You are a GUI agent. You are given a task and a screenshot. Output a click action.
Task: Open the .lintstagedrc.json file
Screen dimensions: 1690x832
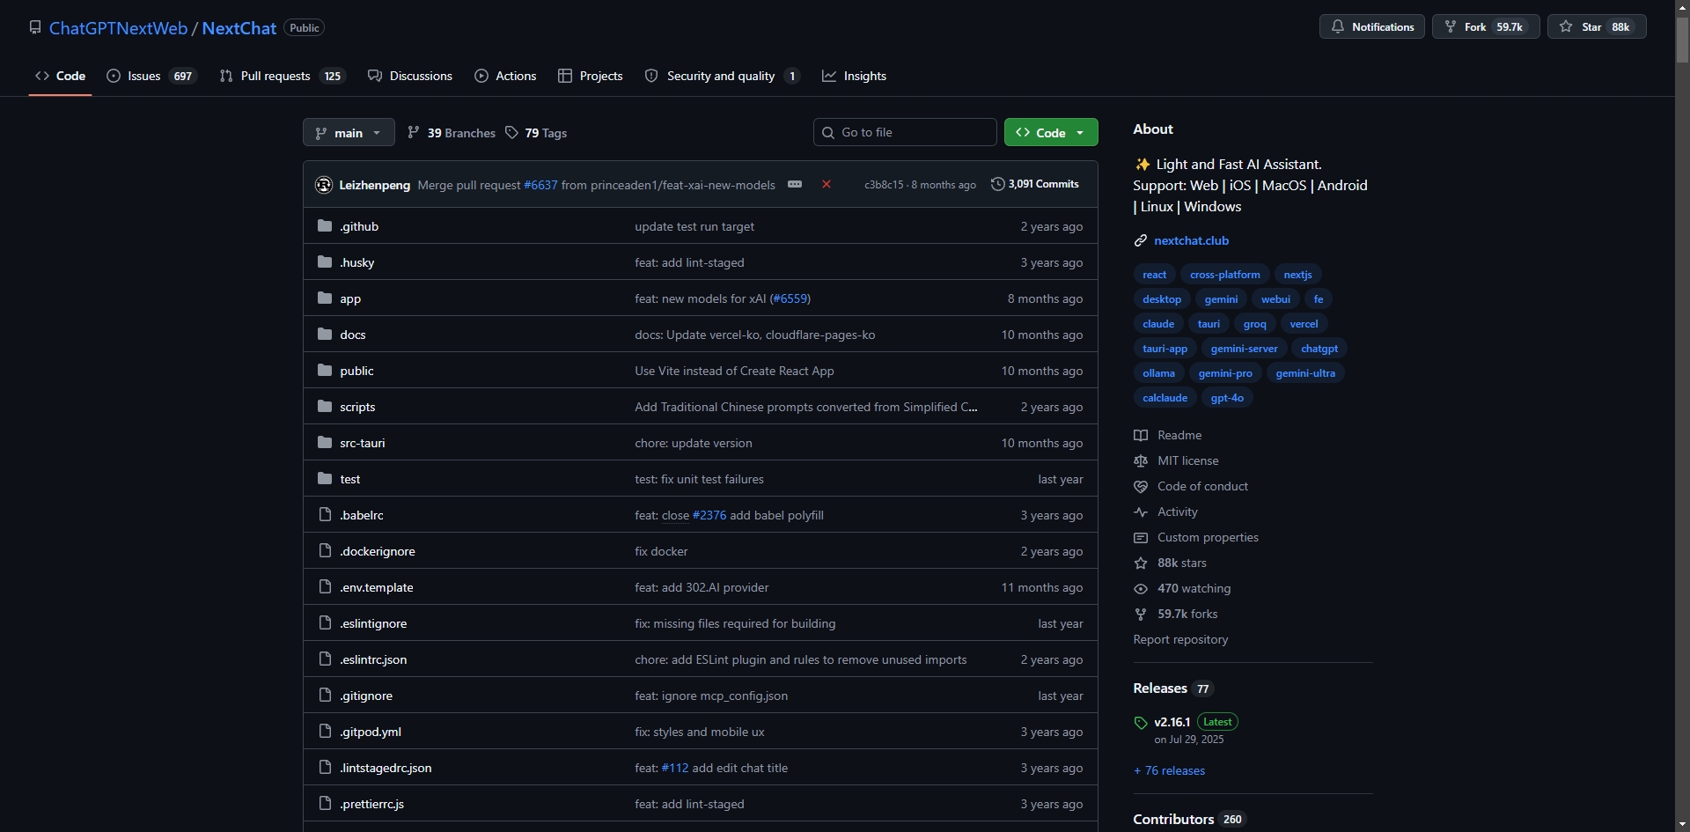386,768
